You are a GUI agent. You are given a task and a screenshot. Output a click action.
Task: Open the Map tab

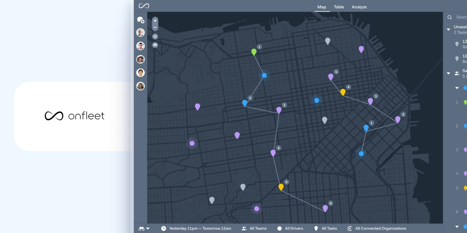pyautogui.click(x=322, y=7)
